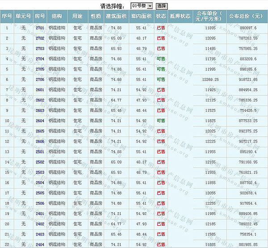The width and height of the screenshot is (268, 248).
Task: Open room 2401 link
Action: (x=40, y=213)
